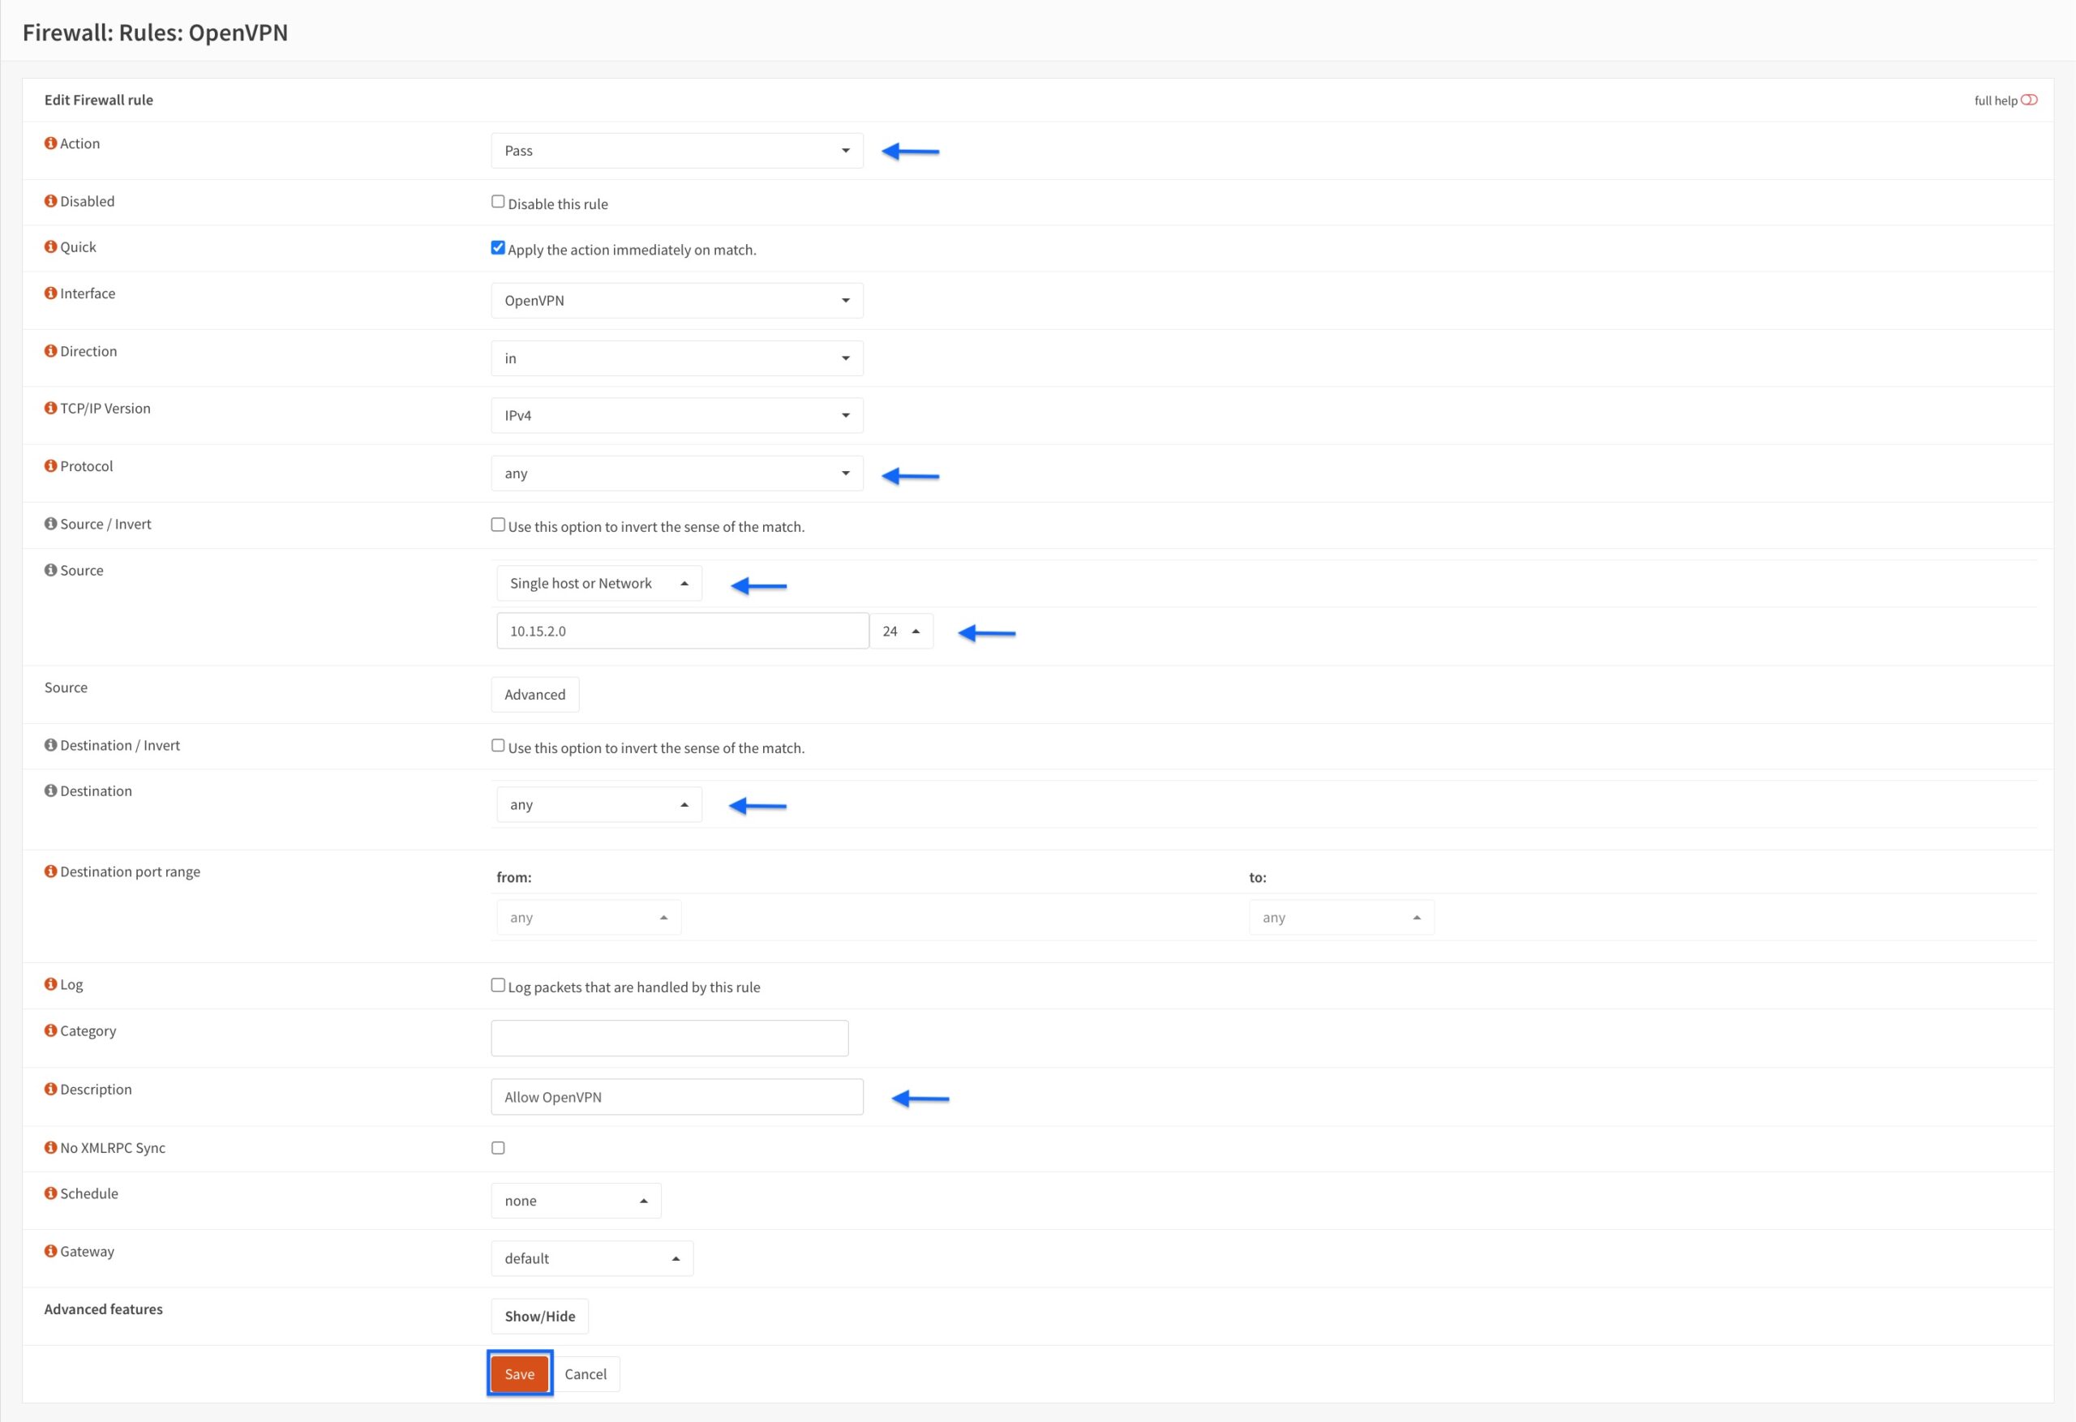Click the Description text field
The width and height of the screenshot is (2076, 1422).
676,1097
